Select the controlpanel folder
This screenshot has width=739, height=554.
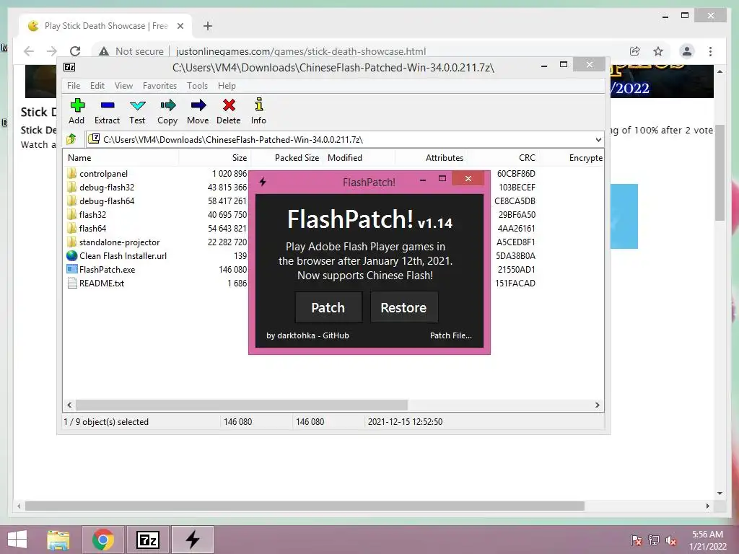point(103,174)
